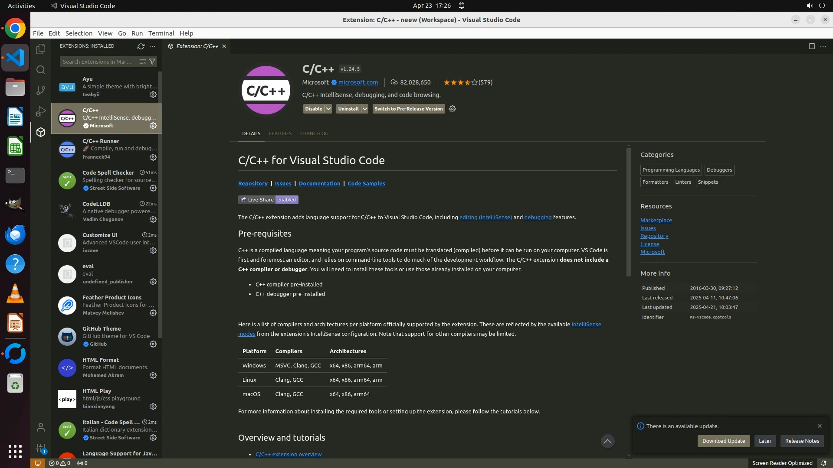Open the Explorer view in activity bar

(41, 49)
